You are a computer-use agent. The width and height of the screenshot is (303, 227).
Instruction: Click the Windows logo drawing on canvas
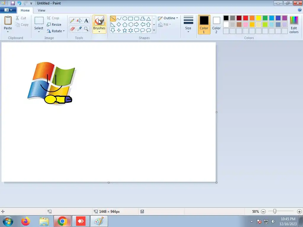click(51, 83)
